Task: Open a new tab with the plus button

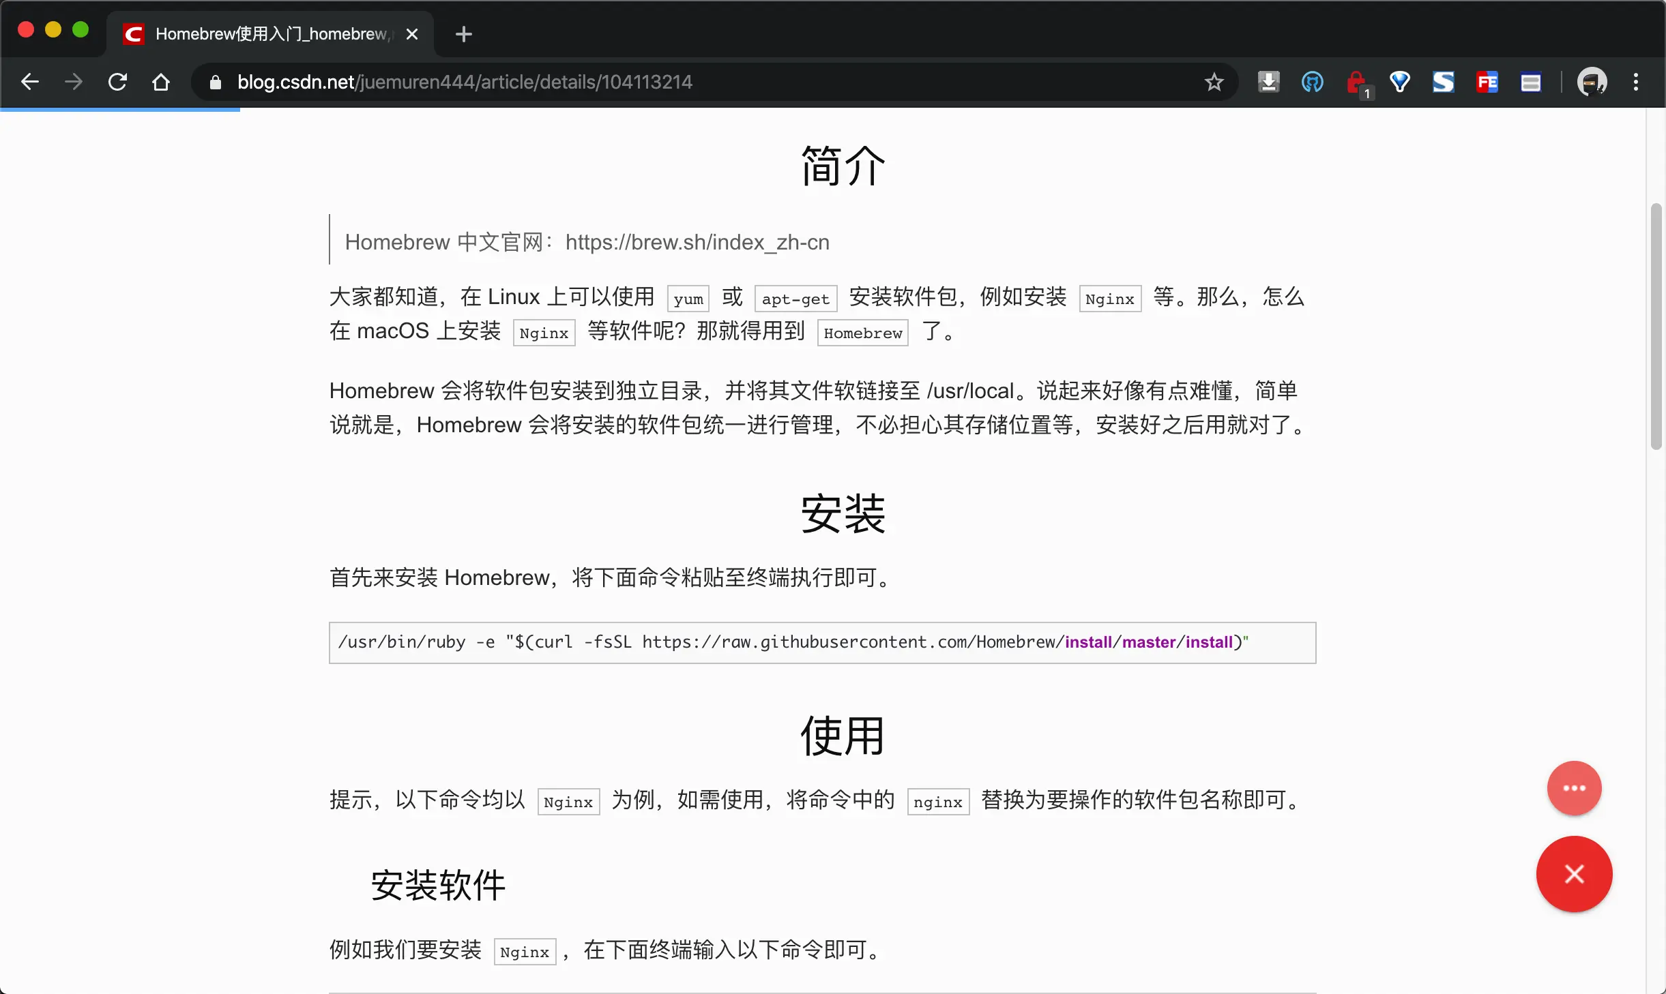Action: click(x=463, y=33)
